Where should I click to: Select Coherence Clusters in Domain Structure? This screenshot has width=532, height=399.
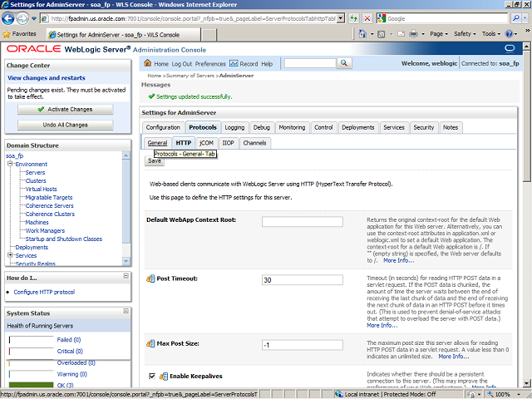pos(50,214)
